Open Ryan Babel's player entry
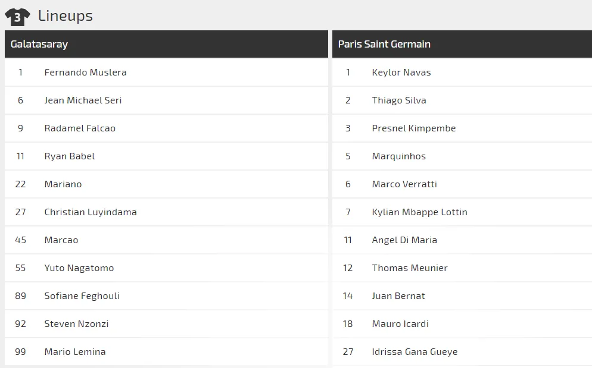Screen dimensions: 592x368 (70, 156)
